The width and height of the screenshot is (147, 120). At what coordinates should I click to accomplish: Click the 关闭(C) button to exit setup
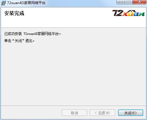pyautogui.click(x=131, y=113)
